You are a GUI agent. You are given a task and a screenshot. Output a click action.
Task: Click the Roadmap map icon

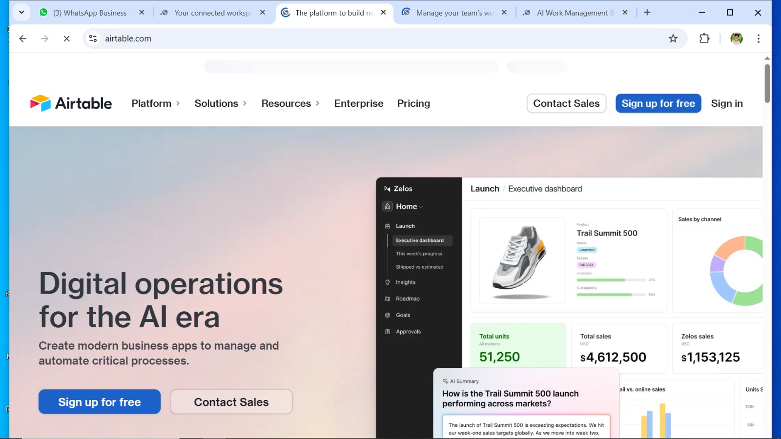(388, 299)
